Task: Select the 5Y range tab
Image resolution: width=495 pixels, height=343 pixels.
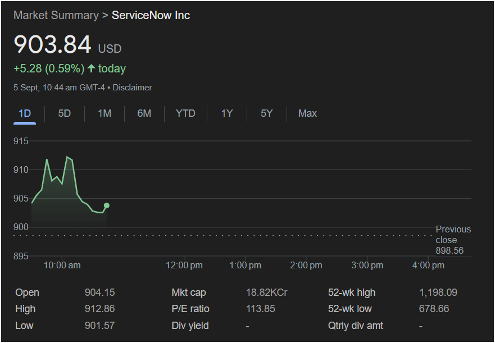Action: 267,113
